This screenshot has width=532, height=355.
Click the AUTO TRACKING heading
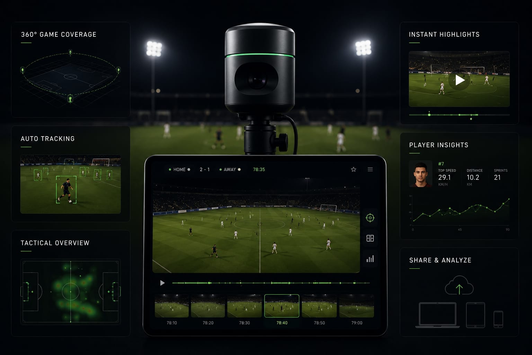[x=48, y=139]
